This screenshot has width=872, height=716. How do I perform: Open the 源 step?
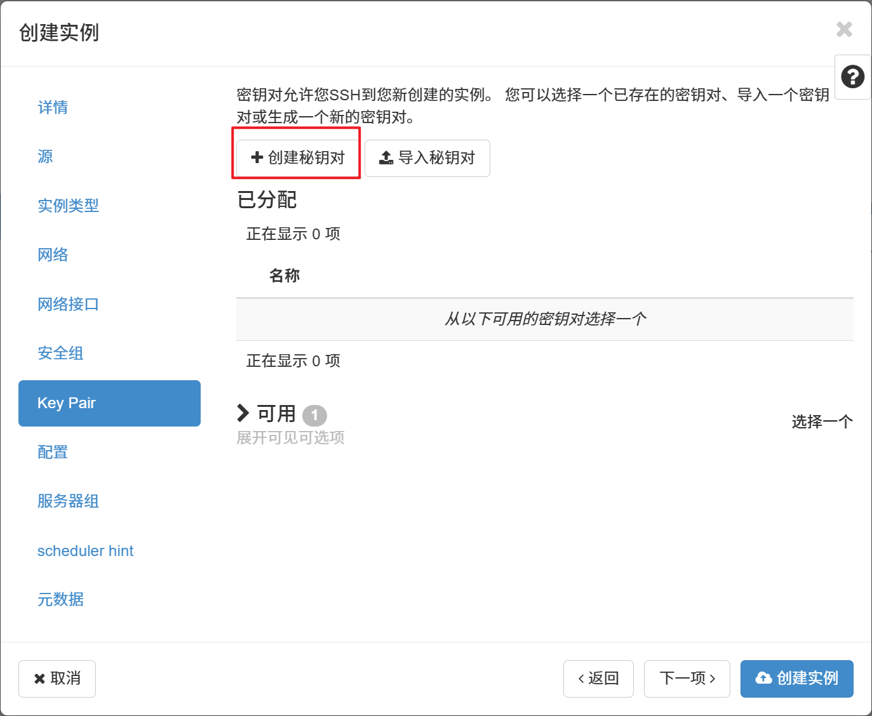pyautogui.click(x=45, y=156)
